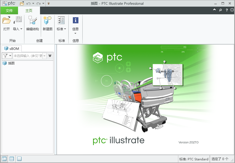This screenshot has height=163, width=235.
Task: Click the Undo icon in title bar
Action: coord(28,3)
